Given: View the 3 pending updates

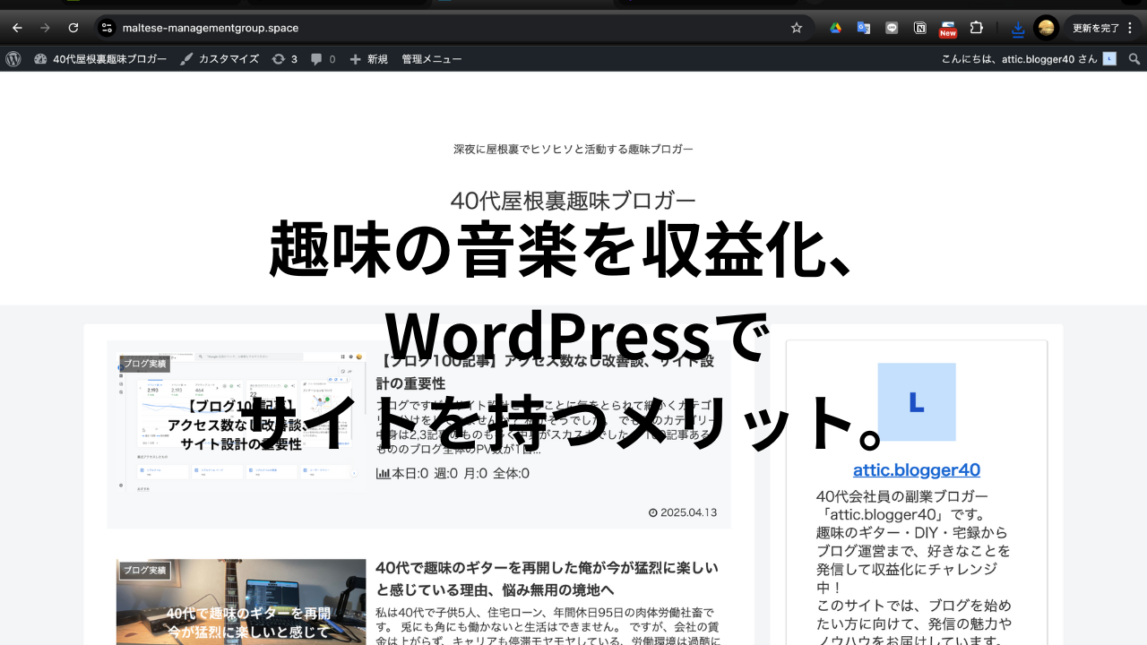Looking at the screenshot, I should click(x=284, y=59).
